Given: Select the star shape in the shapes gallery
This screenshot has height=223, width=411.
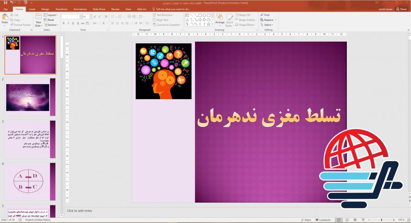Looking at the screenshot, I should [209, 24].
